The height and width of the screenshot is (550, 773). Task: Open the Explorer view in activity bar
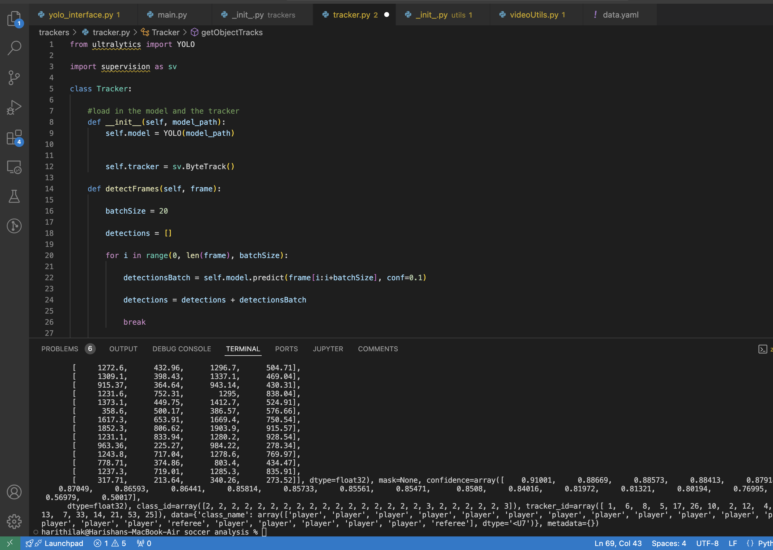(14, 18)
